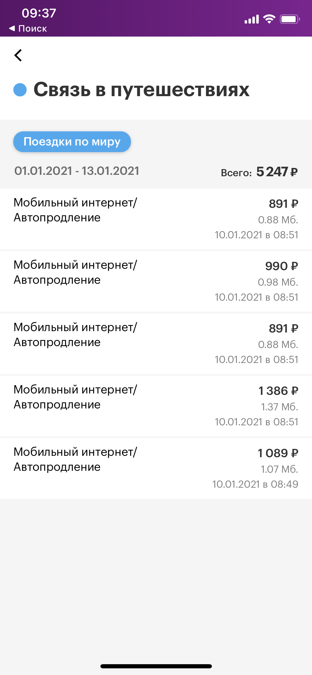312x675 pixels.
Task: Tap the blue dot beside the title
Action: point(20,90)
